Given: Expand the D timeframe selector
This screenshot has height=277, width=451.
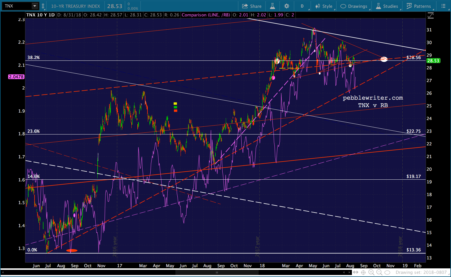Looking at the screenshot, I should pyautogui.click(x=302, y=6).
